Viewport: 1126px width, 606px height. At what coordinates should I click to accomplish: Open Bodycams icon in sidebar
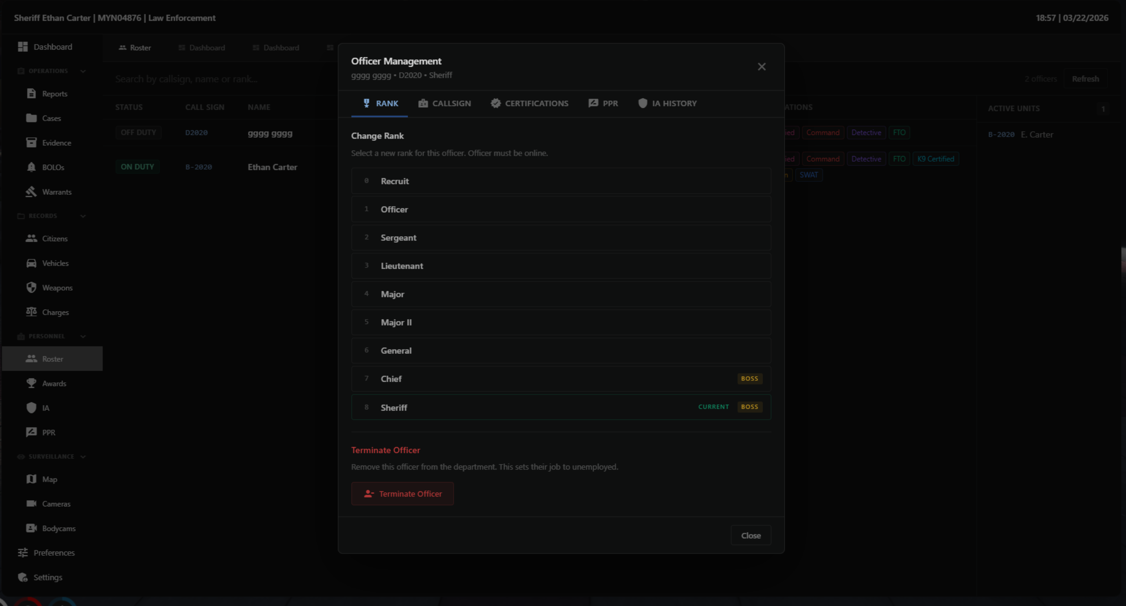click(x=31, y=528)
